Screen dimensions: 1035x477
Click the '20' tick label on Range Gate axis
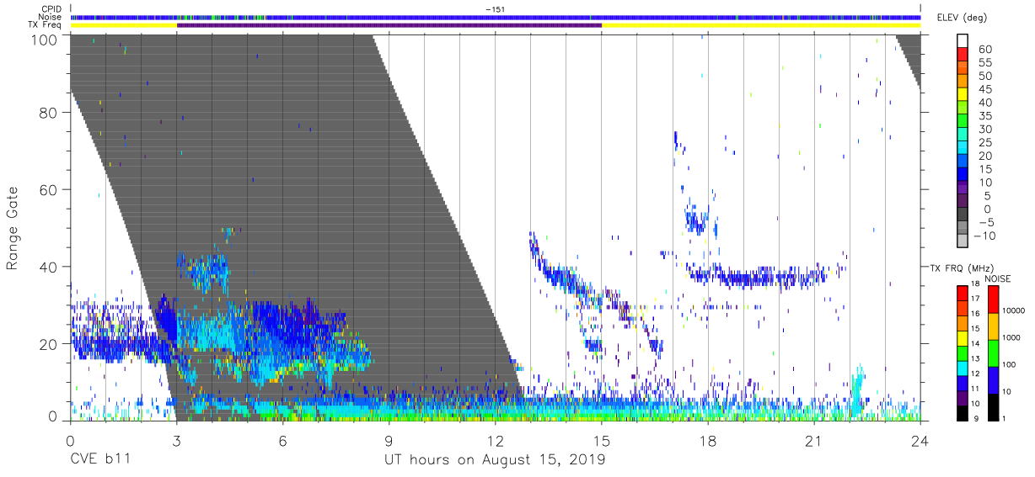[x=48, y=344]
